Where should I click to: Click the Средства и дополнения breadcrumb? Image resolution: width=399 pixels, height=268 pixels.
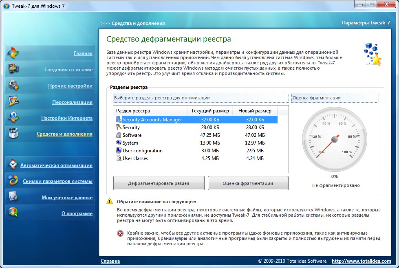(138, 23)
